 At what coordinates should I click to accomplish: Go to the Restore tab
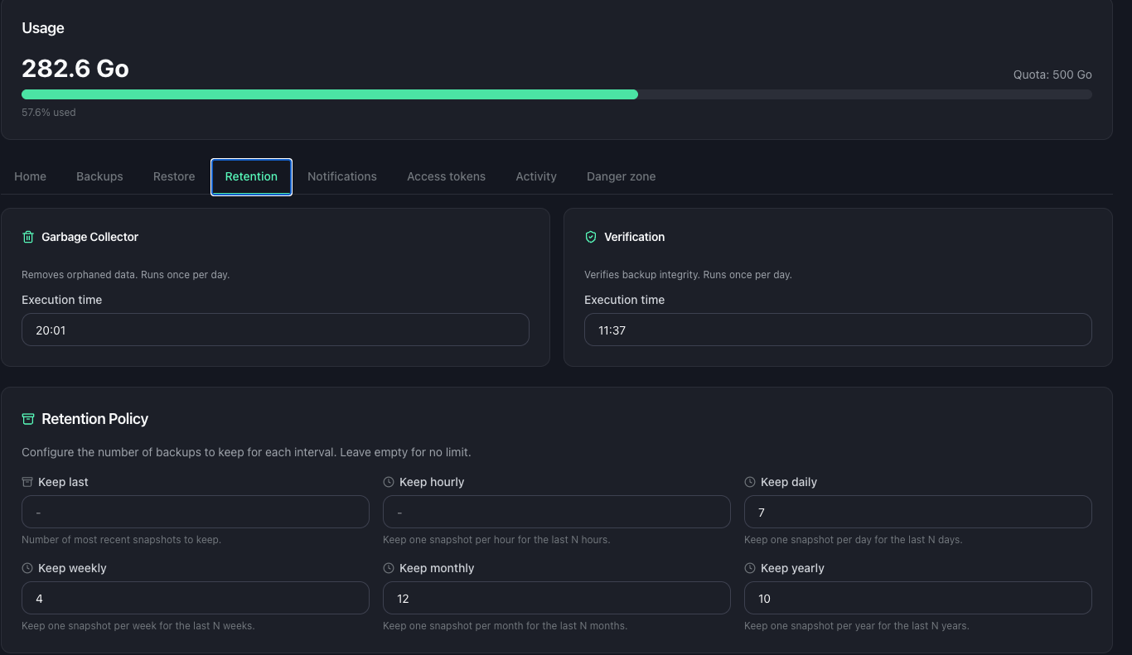(x=174, y=176)
